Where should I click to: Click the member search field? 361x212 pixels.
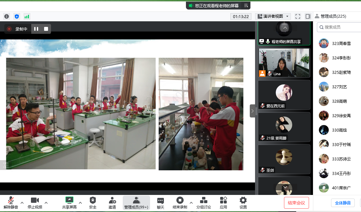click(x=341, y=27)
